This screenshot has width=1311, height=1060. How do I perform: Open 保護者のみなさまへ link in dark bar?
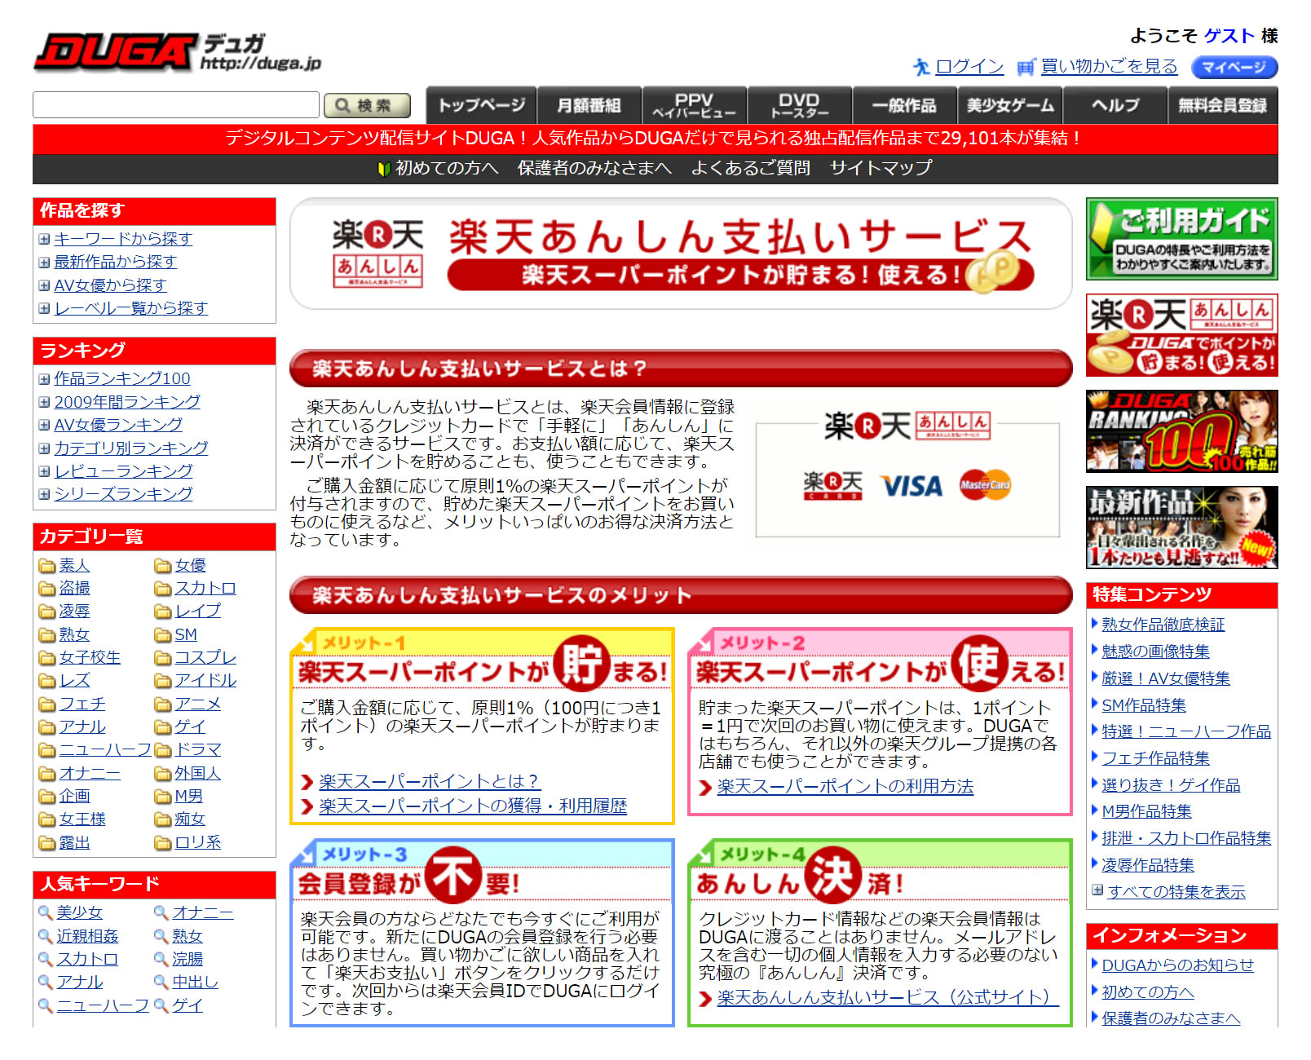click(594, 168)
